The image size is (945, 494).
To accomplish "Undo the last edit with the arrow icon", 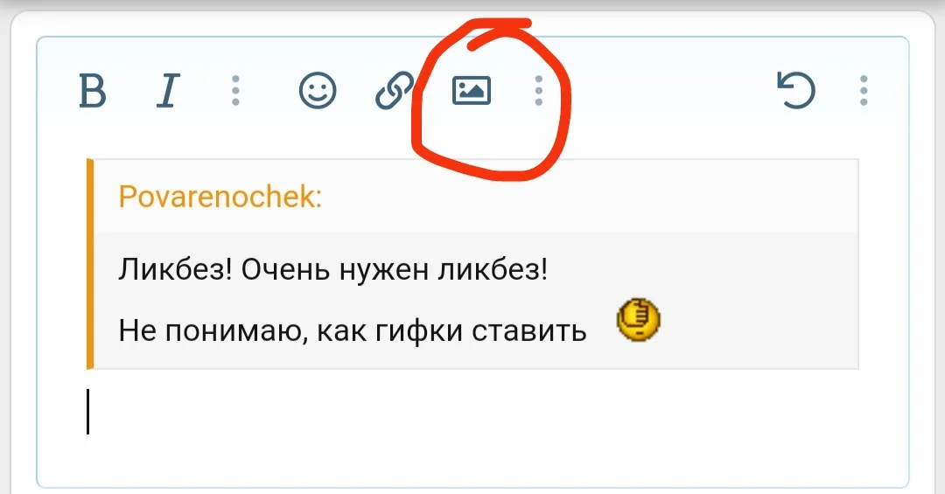I will click(795, 91).
